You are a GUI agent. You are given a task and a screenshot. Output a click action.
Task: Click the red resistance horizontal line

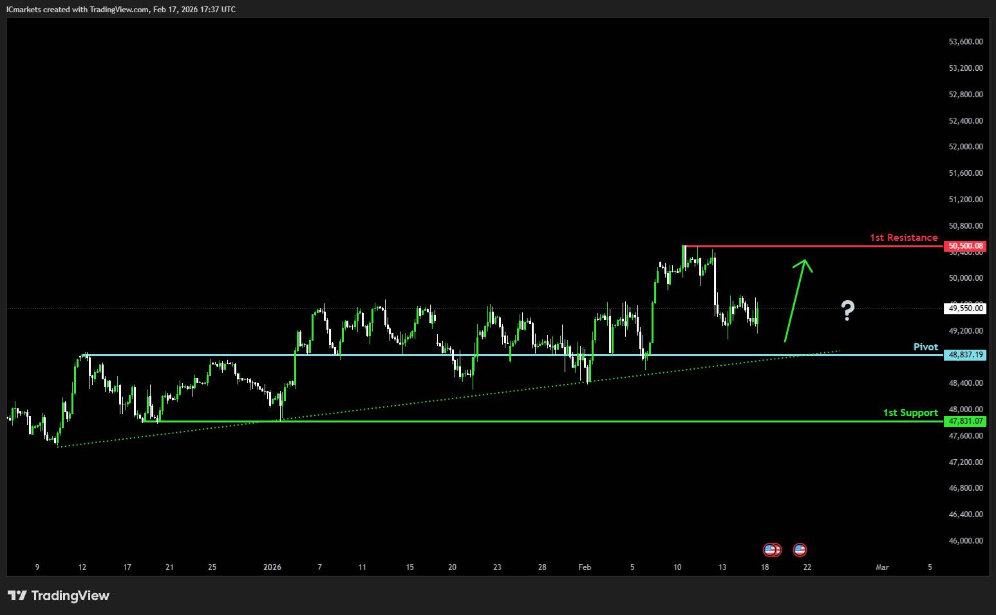(x=805, y=246)
